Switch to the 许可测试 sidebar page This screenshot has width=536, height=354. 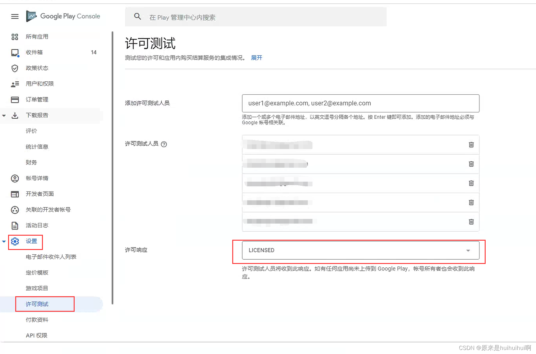[36, 304]
